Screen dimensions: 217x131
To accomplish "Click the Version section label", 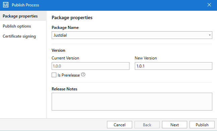I will tap(58, 50).
